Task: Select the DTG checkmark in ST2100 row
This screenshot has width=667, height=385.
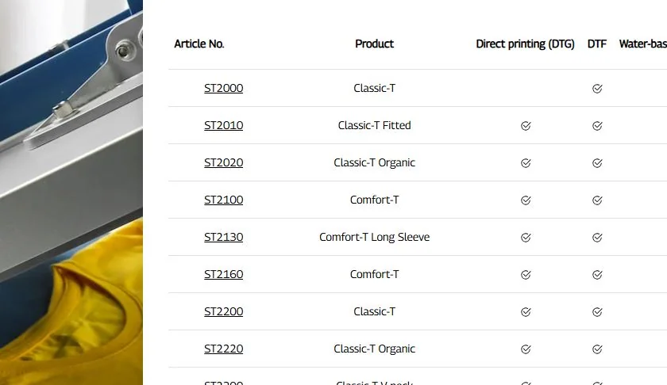Action: [526, 200]
